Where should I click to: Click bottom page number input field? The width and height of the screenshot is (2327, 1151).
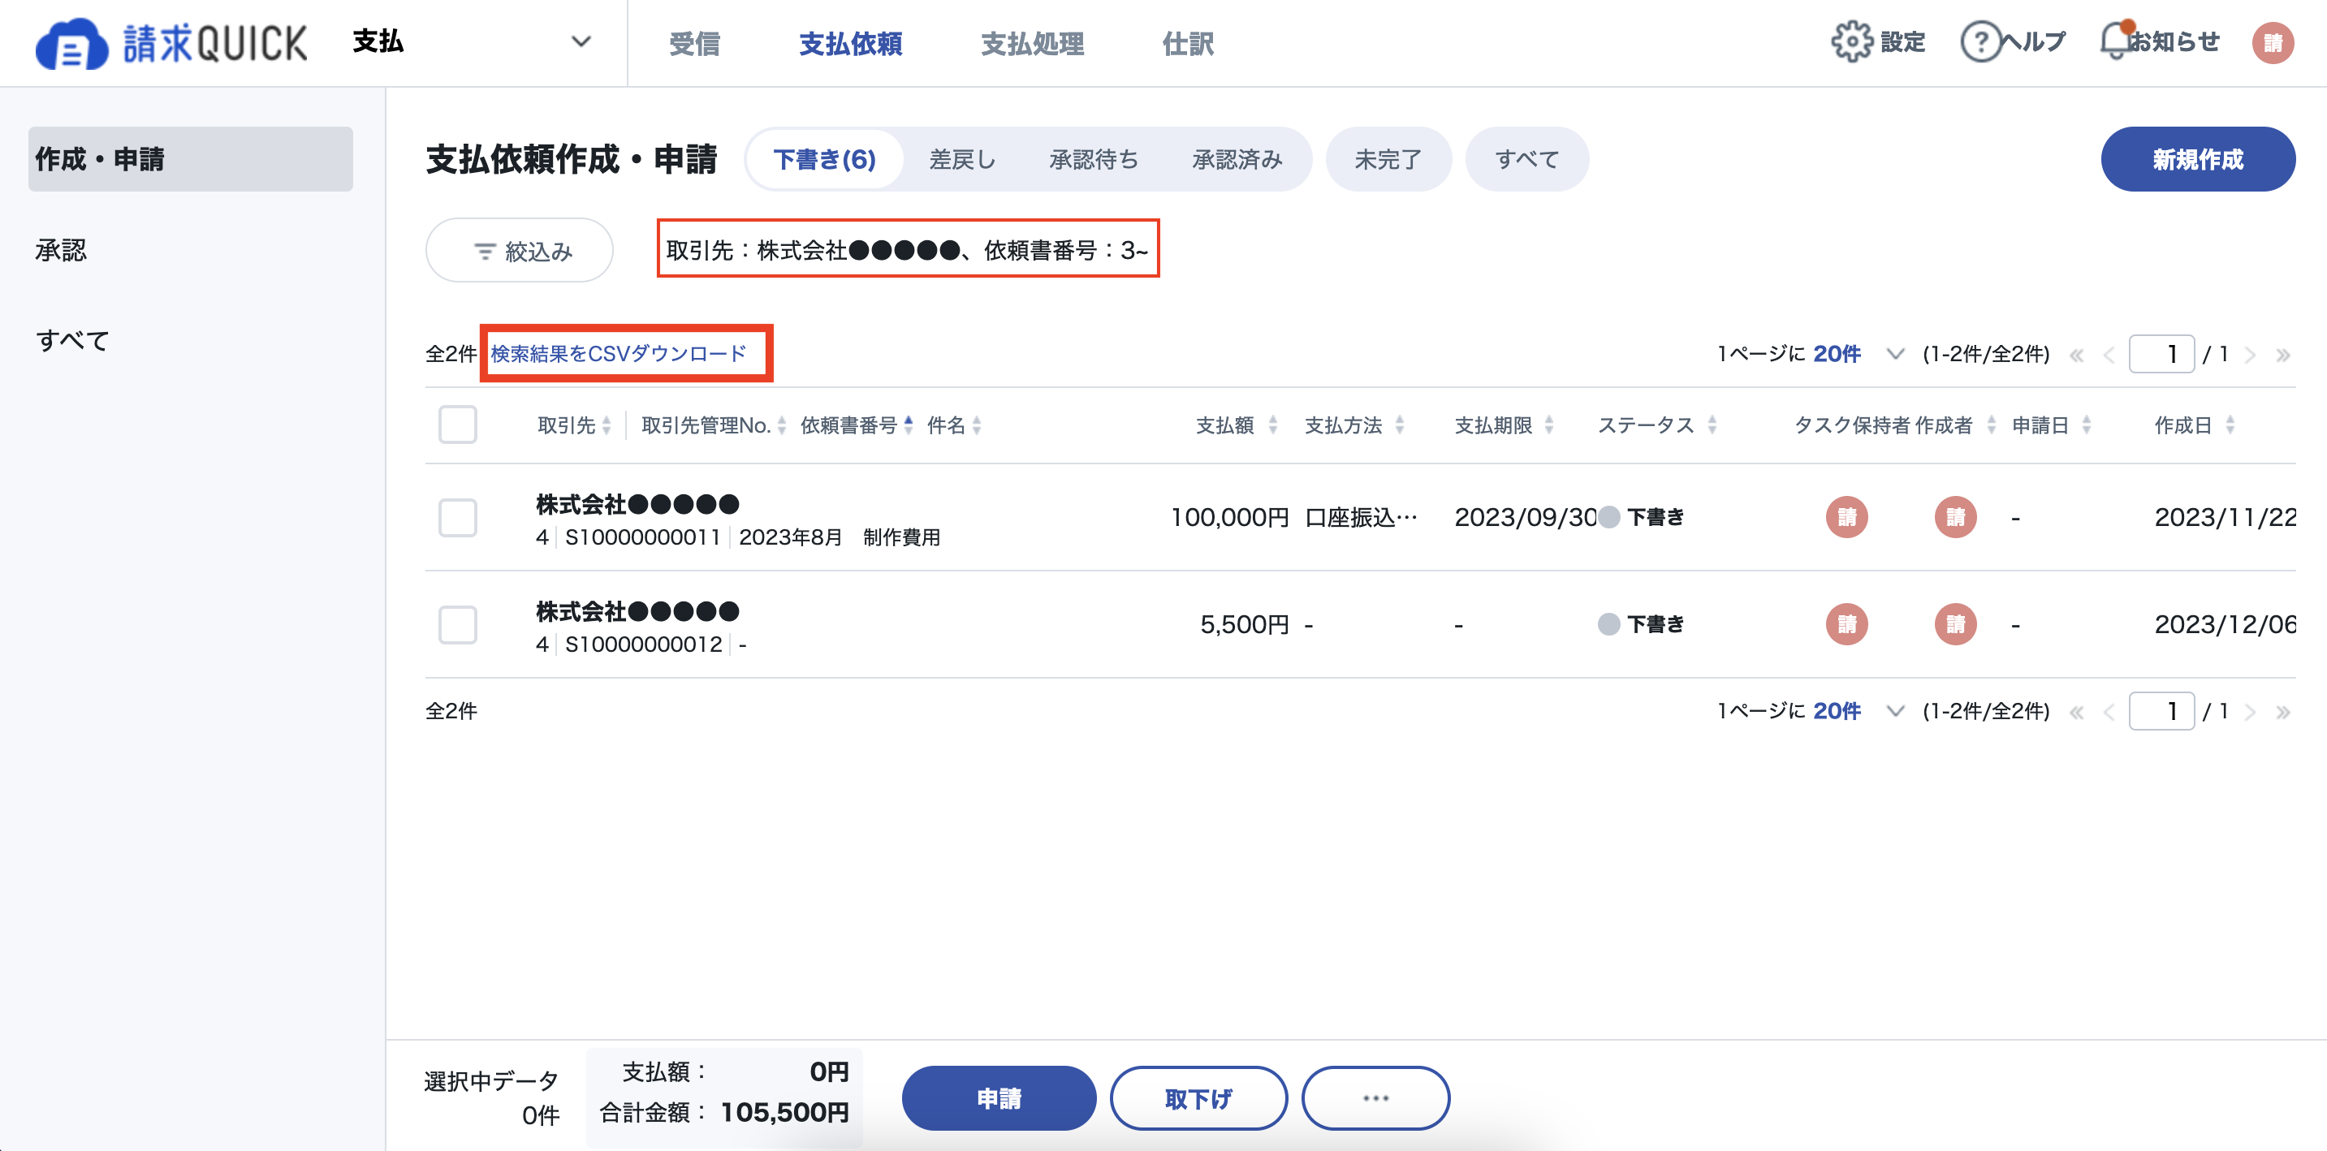[2161, 711]
